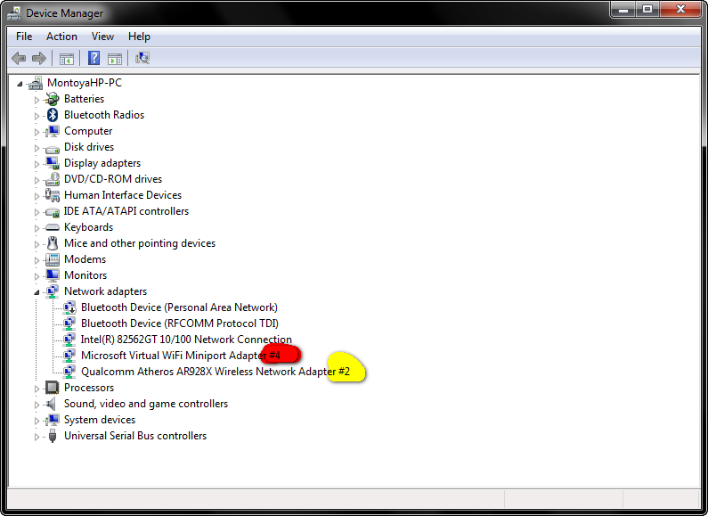The image size is (708, 516).
Task: Click the Computer category icon
Action: click(53, 131)
